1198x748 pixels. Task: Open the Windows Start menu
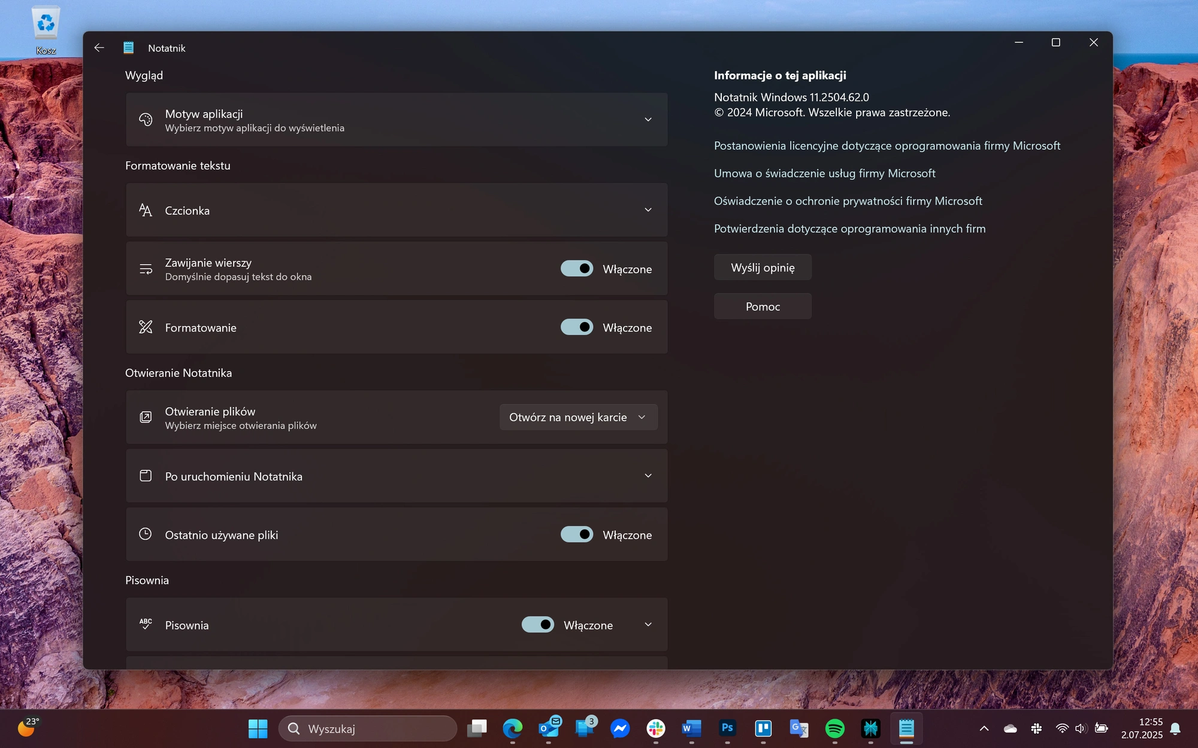point(258,728)
